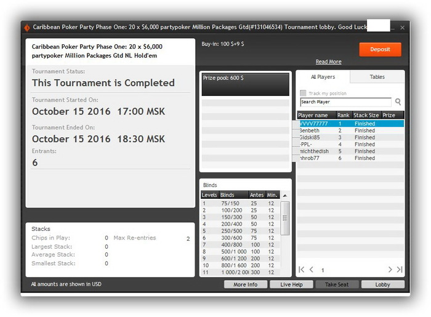Go to last page of player list
Image resolution: width=431 pixels, height=317 pixels.
400,270
